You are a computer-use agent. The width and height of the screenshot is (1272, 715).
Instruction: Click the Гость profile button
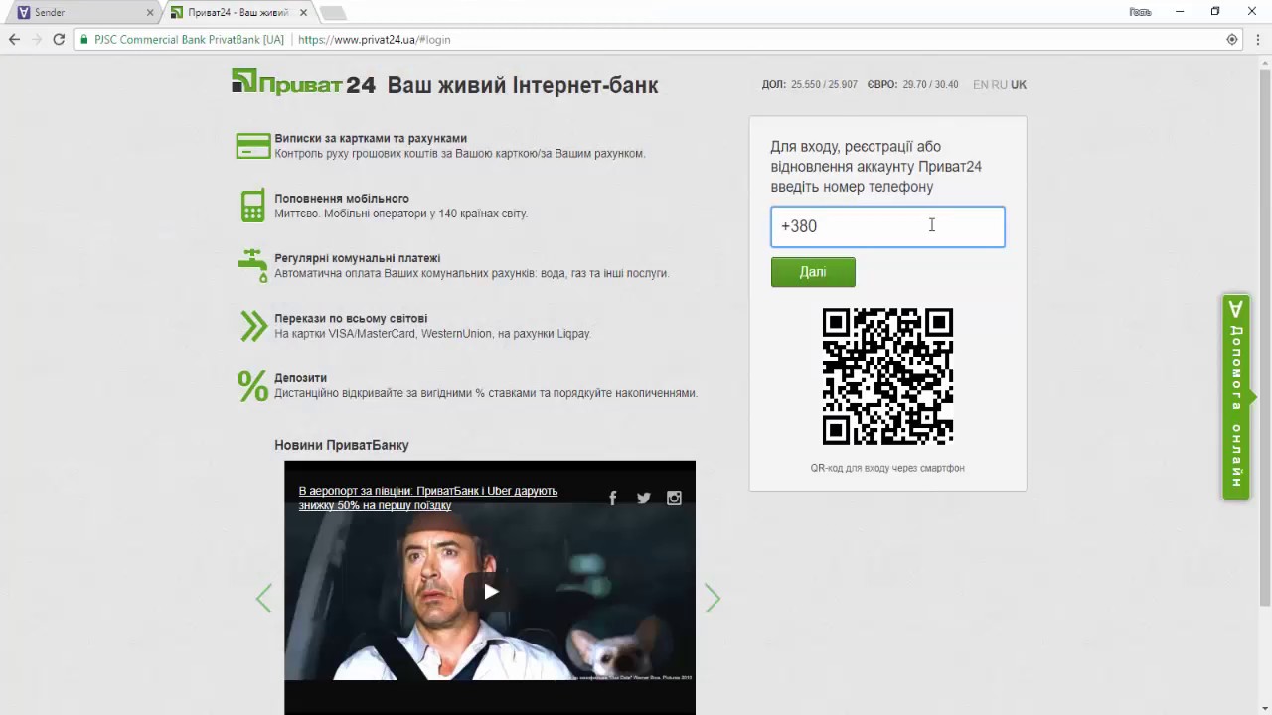coord(1141,12)
